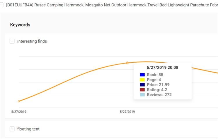Viewport: 218px width, 139px height.
Task: Click the "Reviews: 272" tooltip entry
Action: 159,95
